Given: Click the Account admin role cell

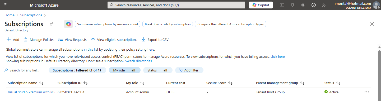Looking at the screenshot, I should 137,92.
